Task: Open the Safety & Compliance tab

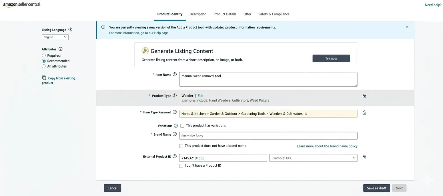Action: tap(274, 14)
